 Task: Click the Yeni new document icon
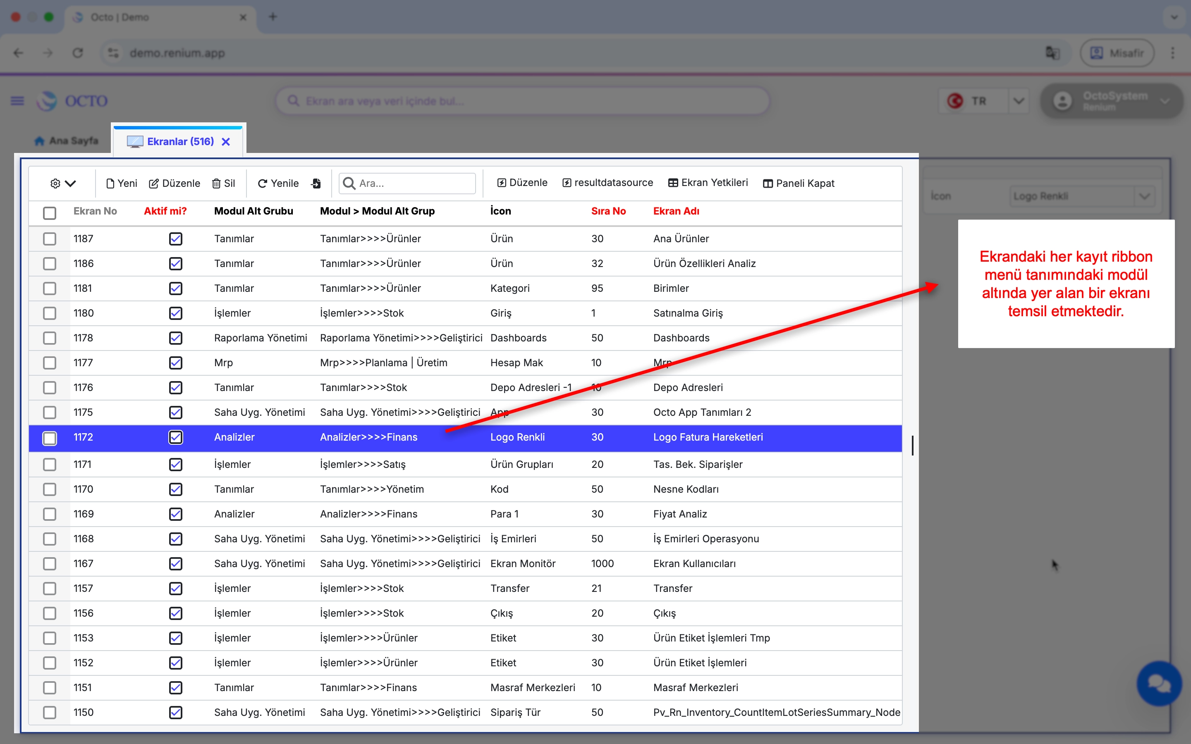click(x=110, y=184)
